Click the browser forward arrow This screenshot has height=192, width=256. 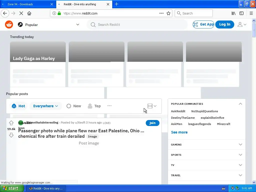click(13, 13)
